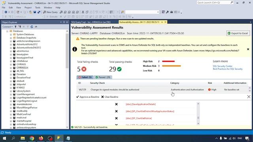
Task: Select [dbo].[SaveApplicationDetails] result entry
Action: point(141,104)
